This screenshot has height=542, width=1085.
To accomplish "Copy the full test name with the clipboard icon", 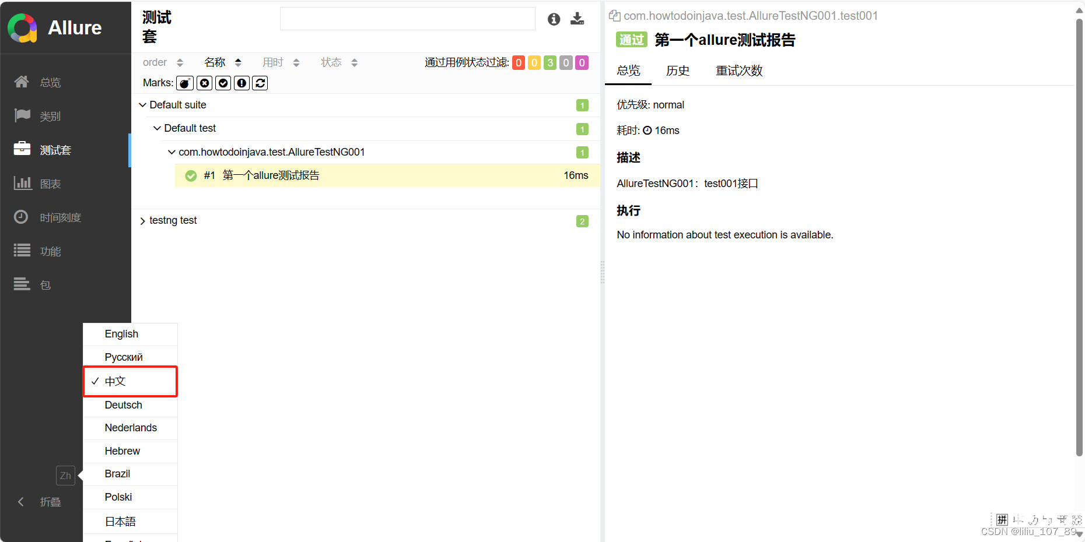I will tap(614, 16).
